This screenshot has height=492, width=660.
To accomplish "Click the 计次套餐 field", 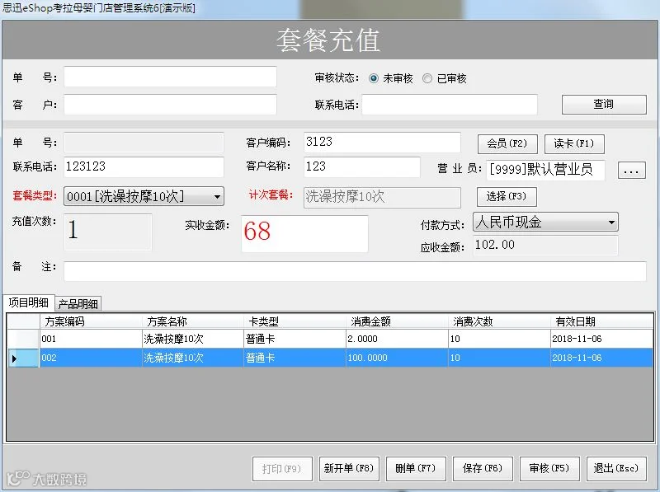I will [382, 197].
